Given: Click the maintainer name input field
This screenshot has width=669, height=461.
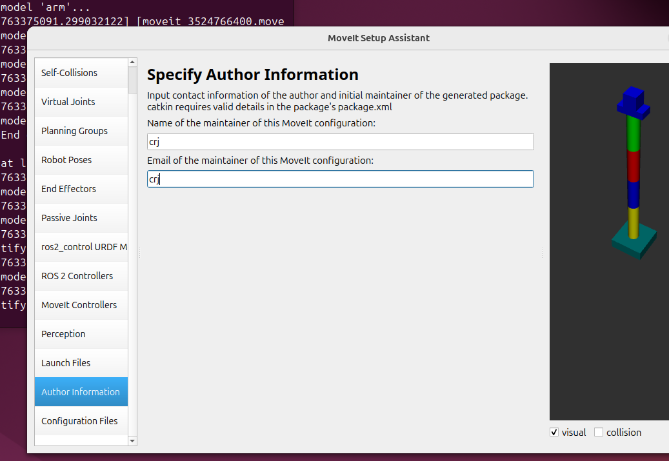Looking at the screenshot, I should [x=341, y=142].
